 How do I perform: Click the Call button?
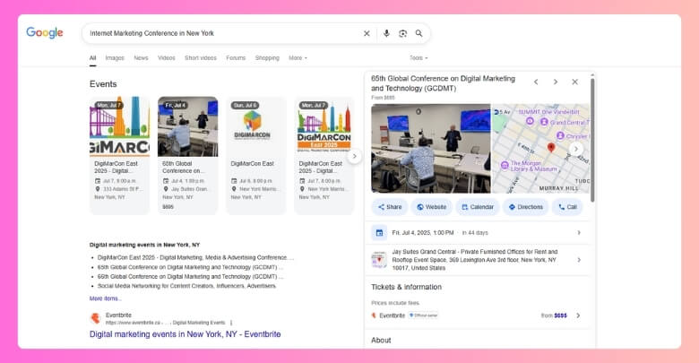coord(567,207)
